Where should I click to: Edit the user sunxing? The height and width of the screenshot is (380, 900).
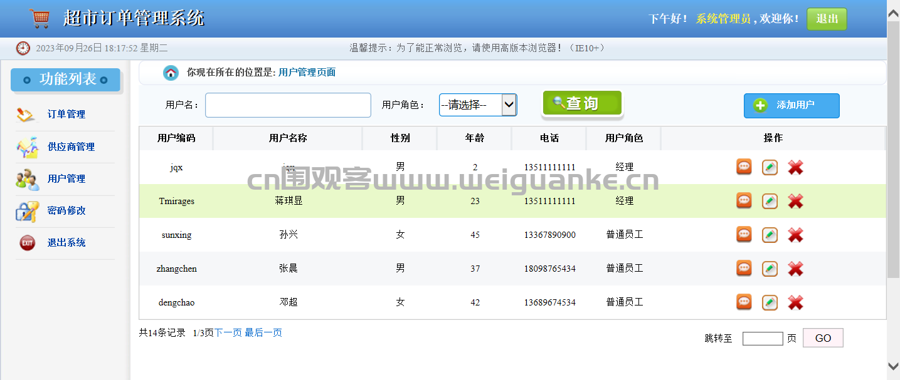tap(770, 235)
